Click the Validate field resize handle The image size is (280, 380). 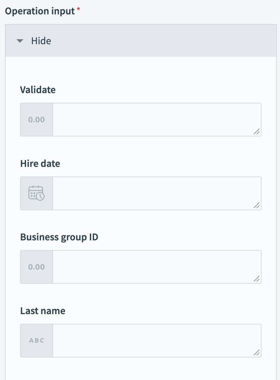click(x=257, y=132)
